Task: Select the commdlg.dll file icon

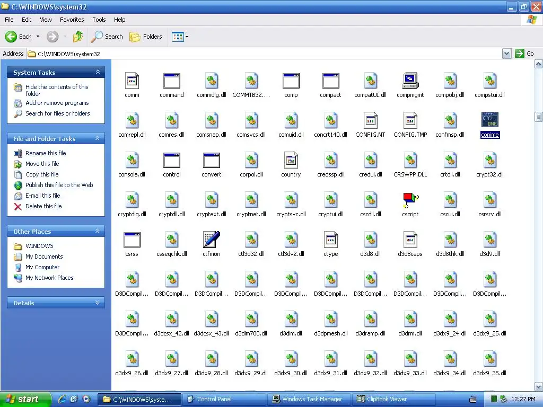Action: 211,81
